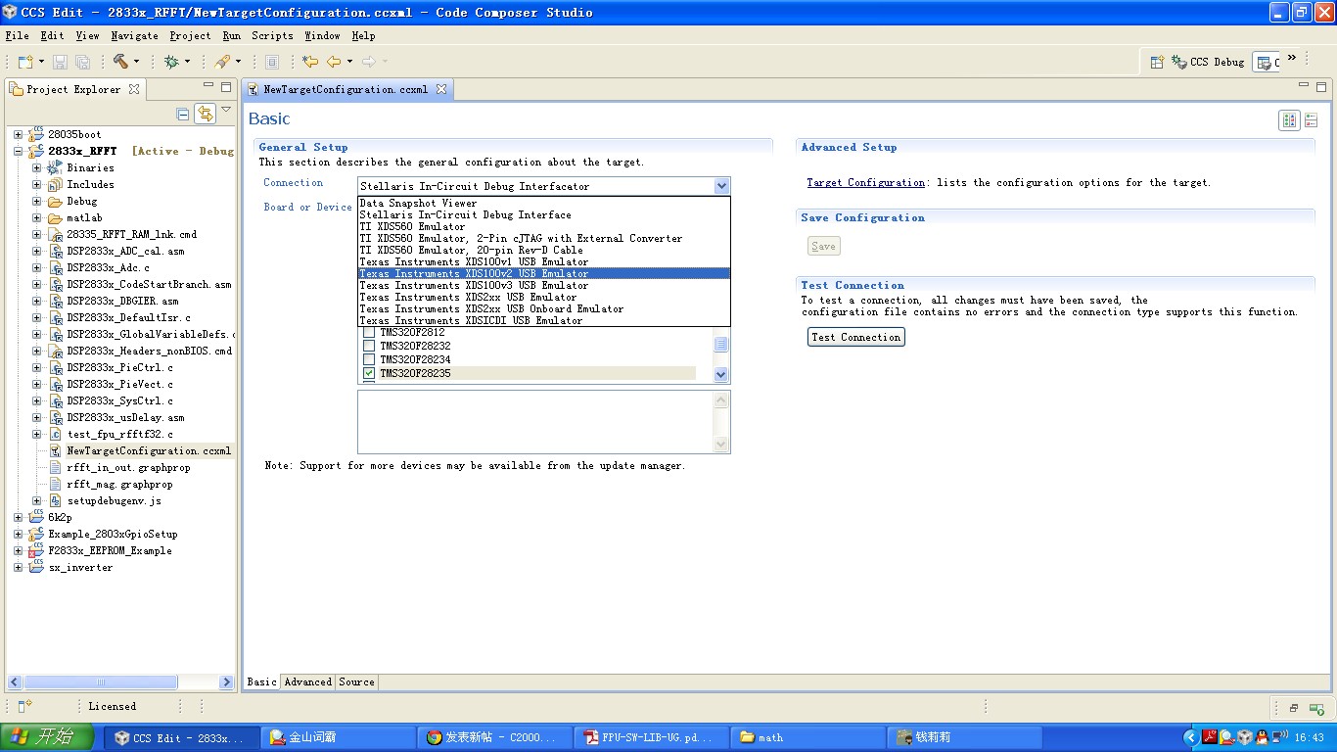
Task: Check the TMS320F28234 device checkbox
Action: click(x=369, y=360)
